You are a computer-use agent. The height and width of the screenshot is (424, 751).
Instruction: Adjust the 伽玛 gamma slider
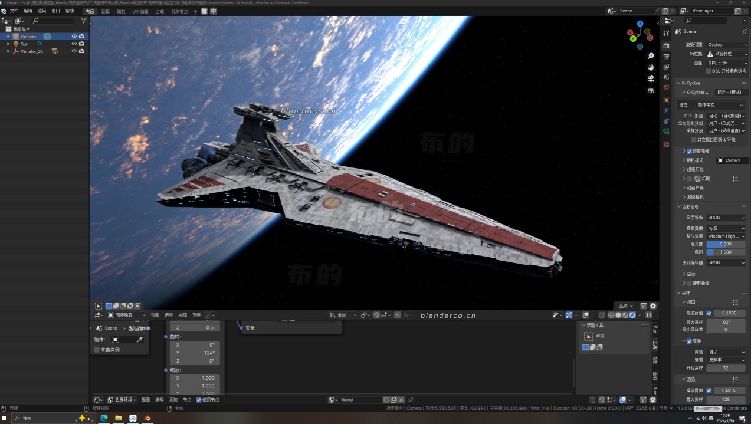pyautogui.click(x=726, y=252)
